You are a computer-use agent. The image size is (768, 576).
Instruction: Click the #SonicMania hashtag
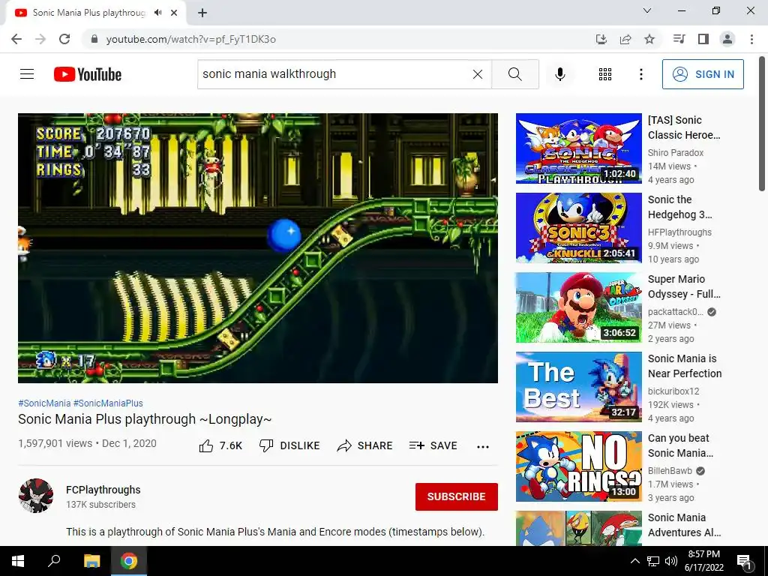coord(44,403)
